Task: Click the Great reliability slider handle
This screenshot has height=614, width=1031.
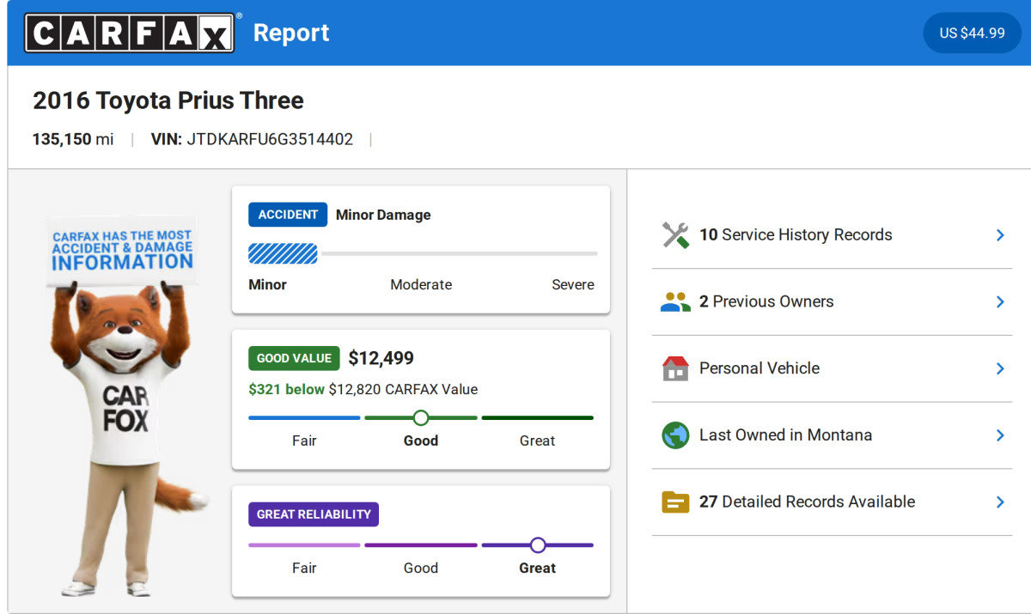Action: (x=538, y=545)
